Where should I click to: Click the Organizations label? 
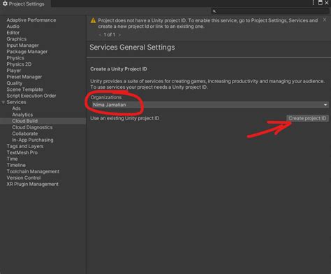[106, 97]
